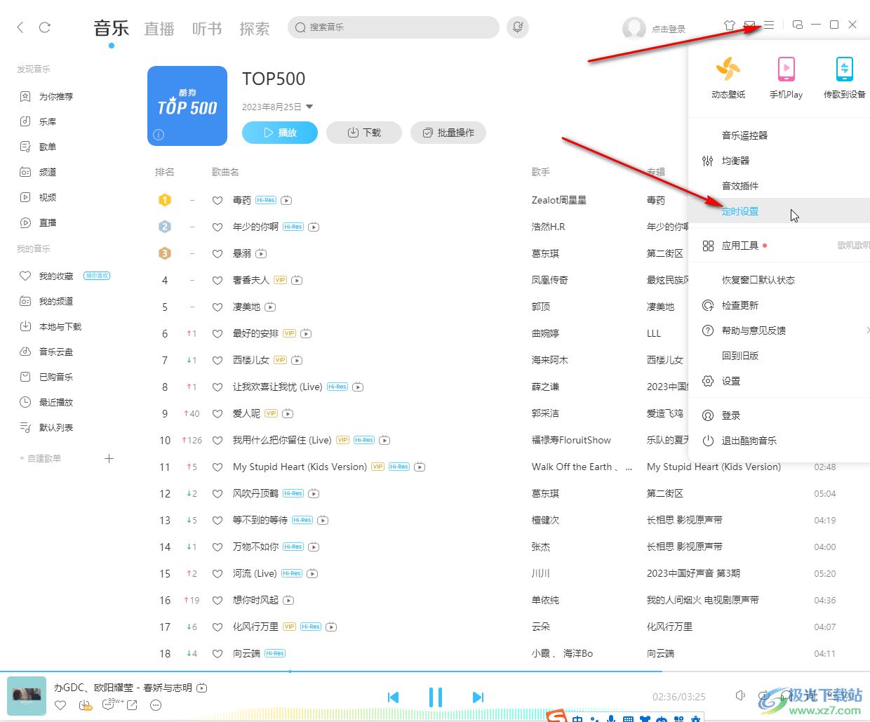Pause the current playback

point(436,697)
